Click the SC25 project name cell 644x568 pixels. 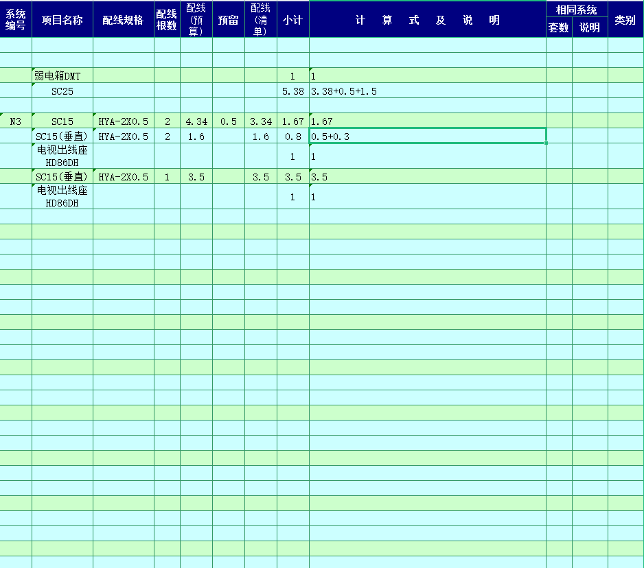click(x=62, y=91)
